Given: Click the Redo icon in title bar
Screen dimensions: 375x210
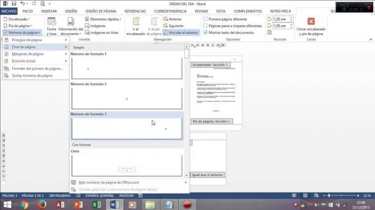Looking at the screenshot, I should (x=34, y=3).
